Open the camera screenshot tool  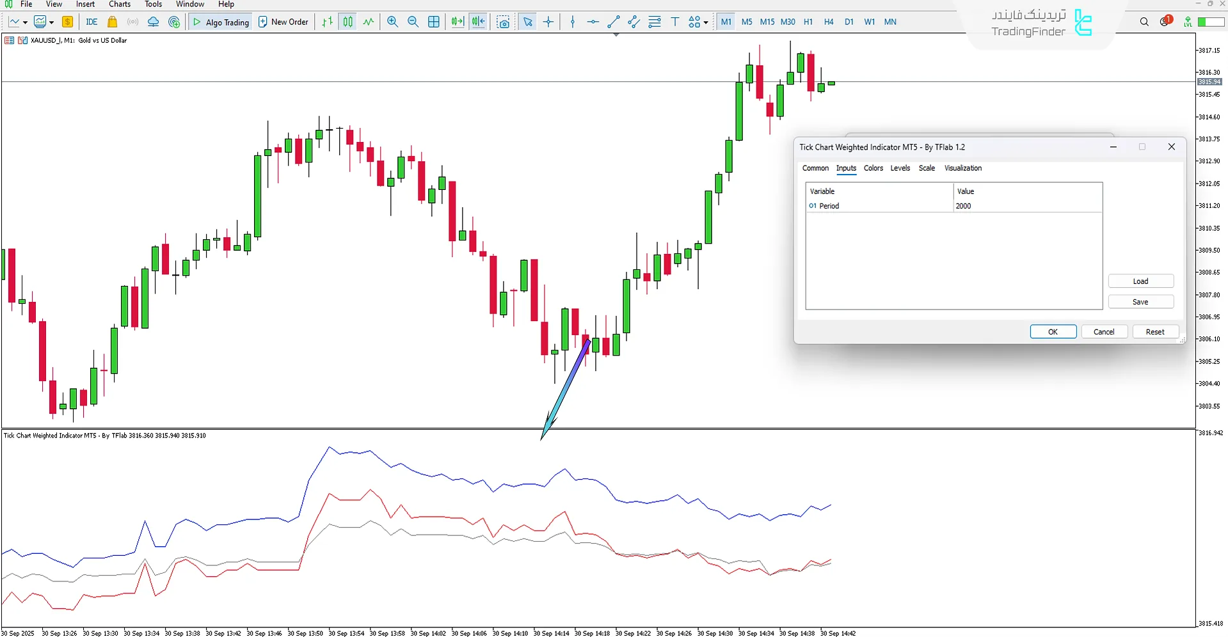coord(504,21)
